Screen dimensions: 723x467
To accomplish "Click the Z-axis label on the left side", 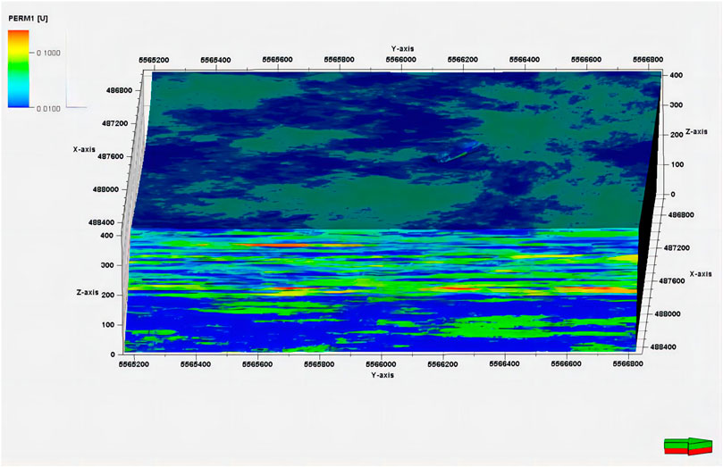I will (88, 292).
